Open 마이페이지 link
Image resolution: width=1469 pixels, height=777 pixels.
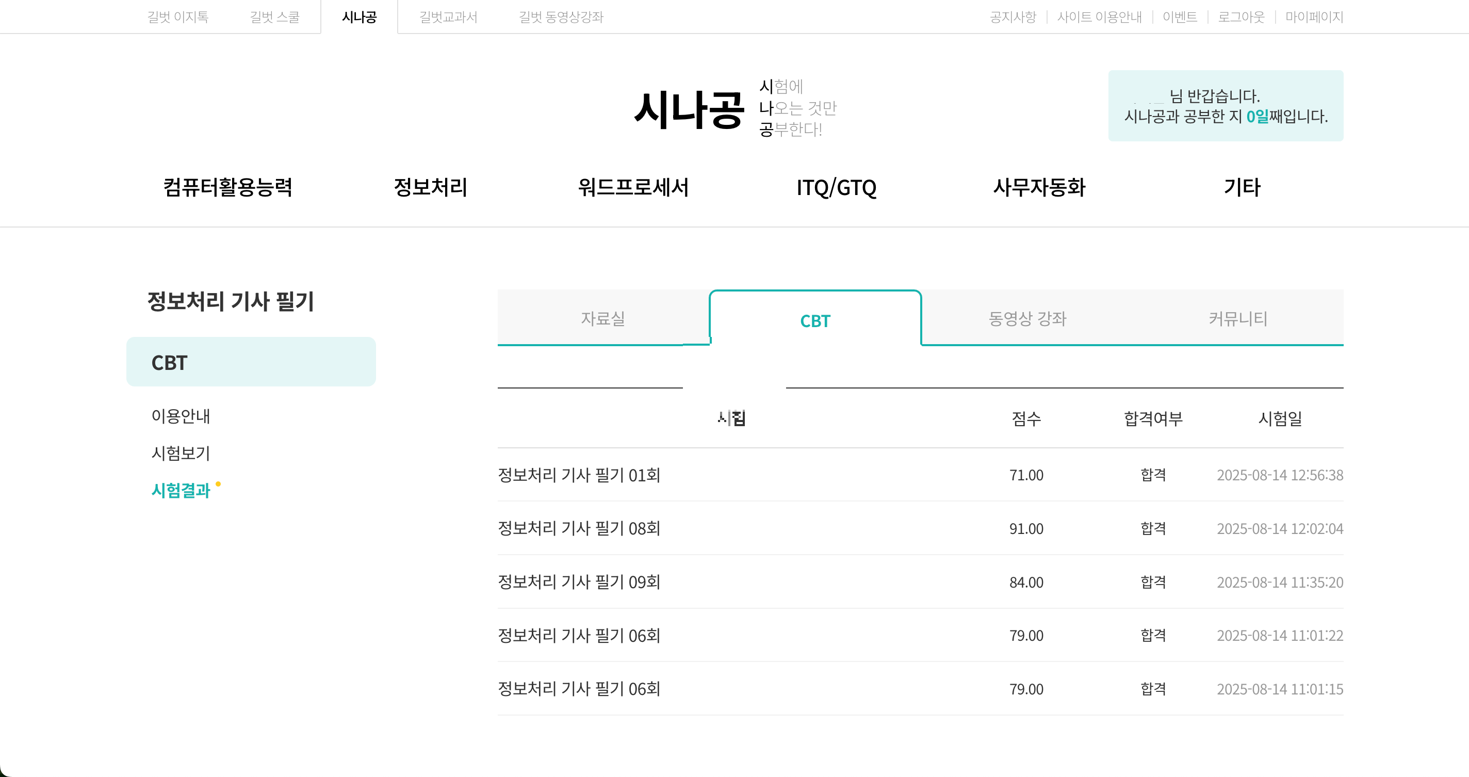point(1314,17)
